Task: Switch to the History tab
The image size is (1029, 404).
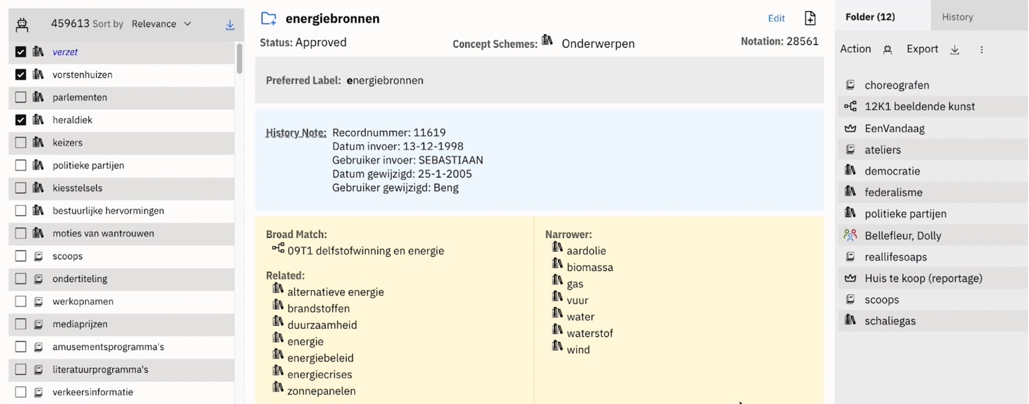Action: (957, 17)
